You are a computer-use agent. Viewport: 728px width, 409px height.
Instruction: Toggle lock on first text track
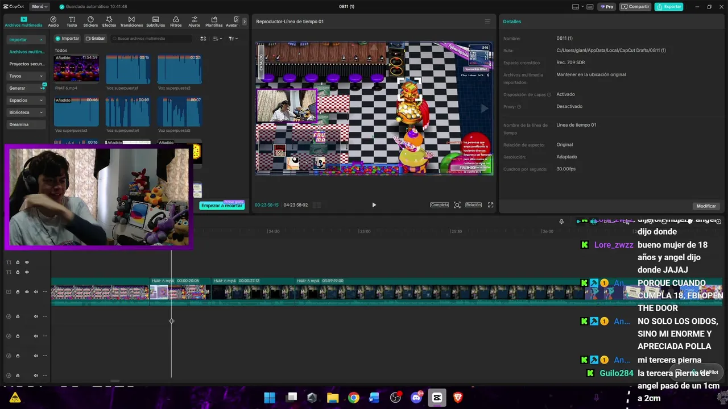[18, 262]
